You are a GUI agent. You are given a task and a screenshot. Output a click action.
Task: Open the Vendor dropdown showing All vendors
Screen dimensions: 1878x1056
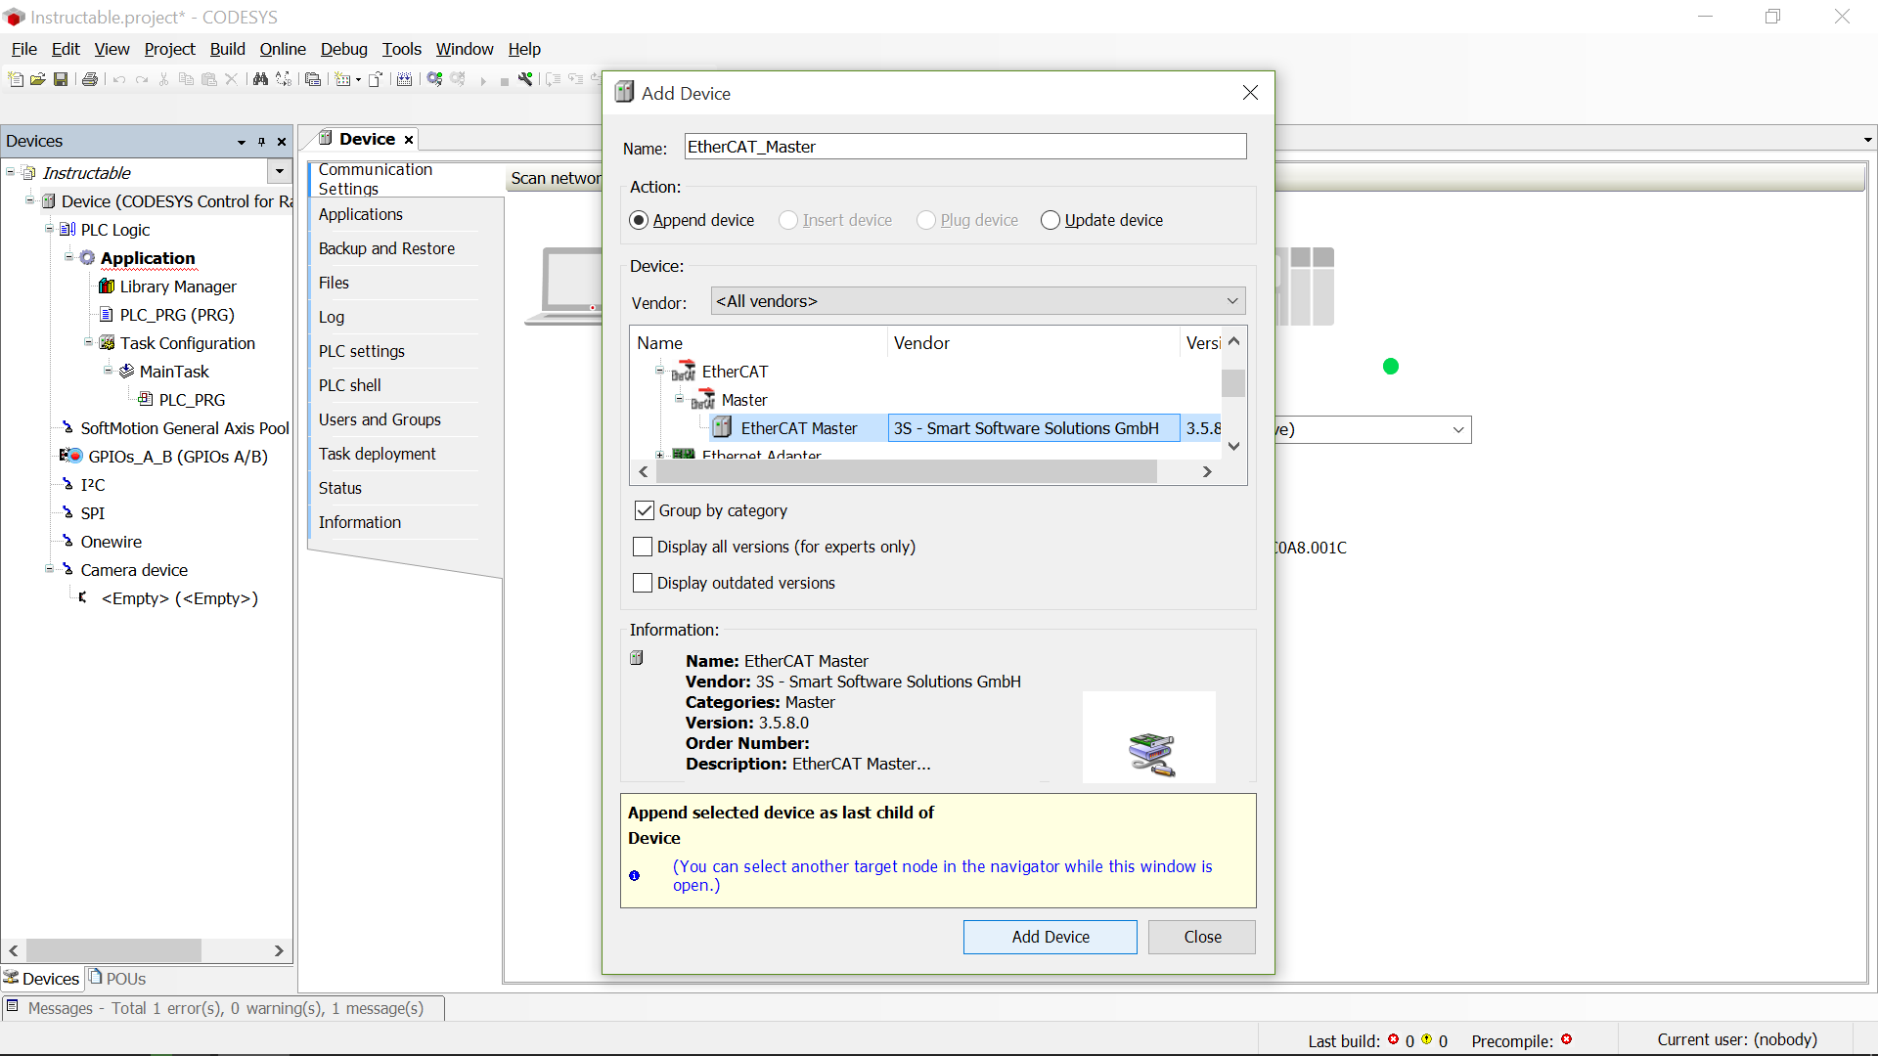1231,300
